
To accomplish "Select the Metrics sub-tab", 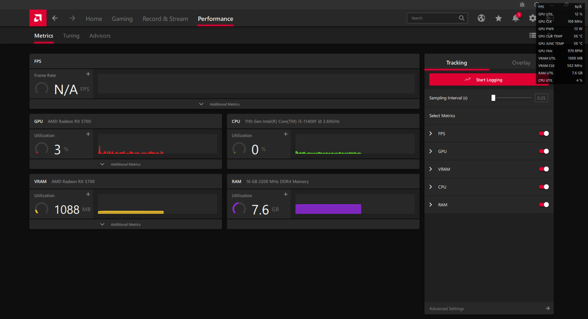I will pyautogui.click(x=44, y=36).
